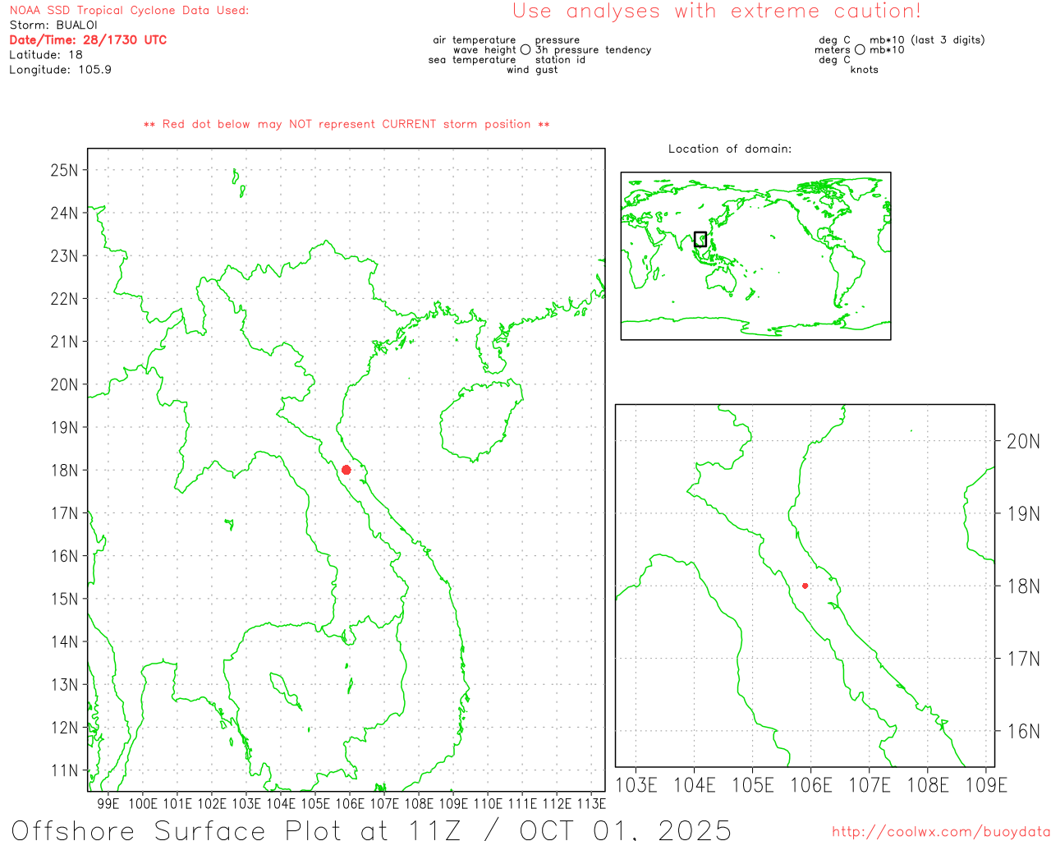1051x841 pixels.
Task: Click the 20N label on the zoomed inset map
Action: (1023, 442)
